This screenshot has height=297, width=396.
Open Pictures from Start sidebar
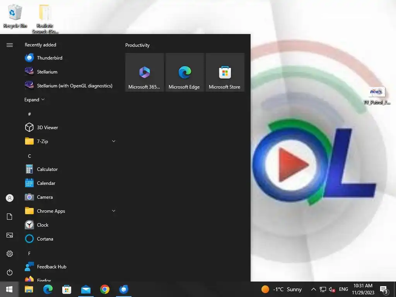click(x=10, y=235)
